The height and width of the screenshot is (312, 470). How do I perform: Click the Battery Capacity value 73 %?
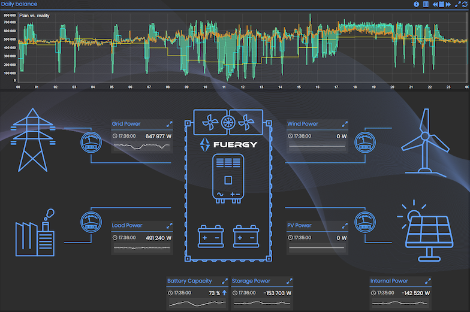click(x=215, y=293)
